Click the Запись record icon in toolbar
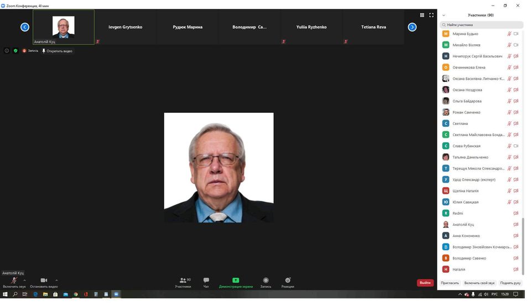 265,281
